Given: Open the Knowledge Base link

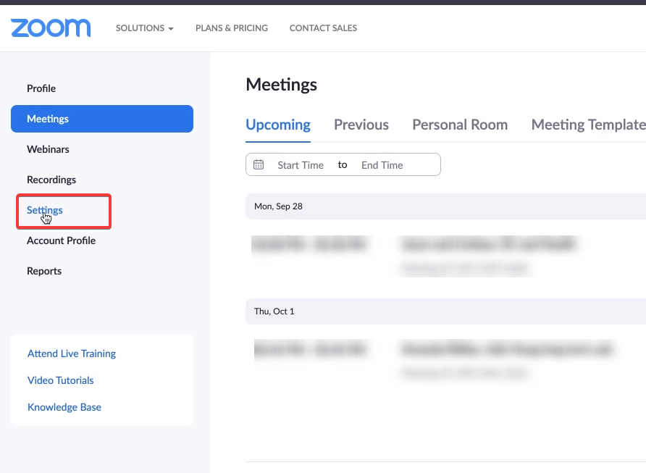Looking at the screenshot, I should coord(64,407).
